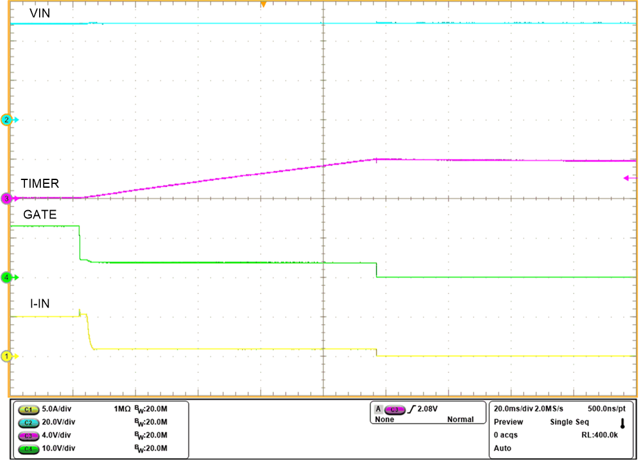Click the magenta trigger level arrow on right edge
This screenshot has height=460, width=641.
coord(630,178)
